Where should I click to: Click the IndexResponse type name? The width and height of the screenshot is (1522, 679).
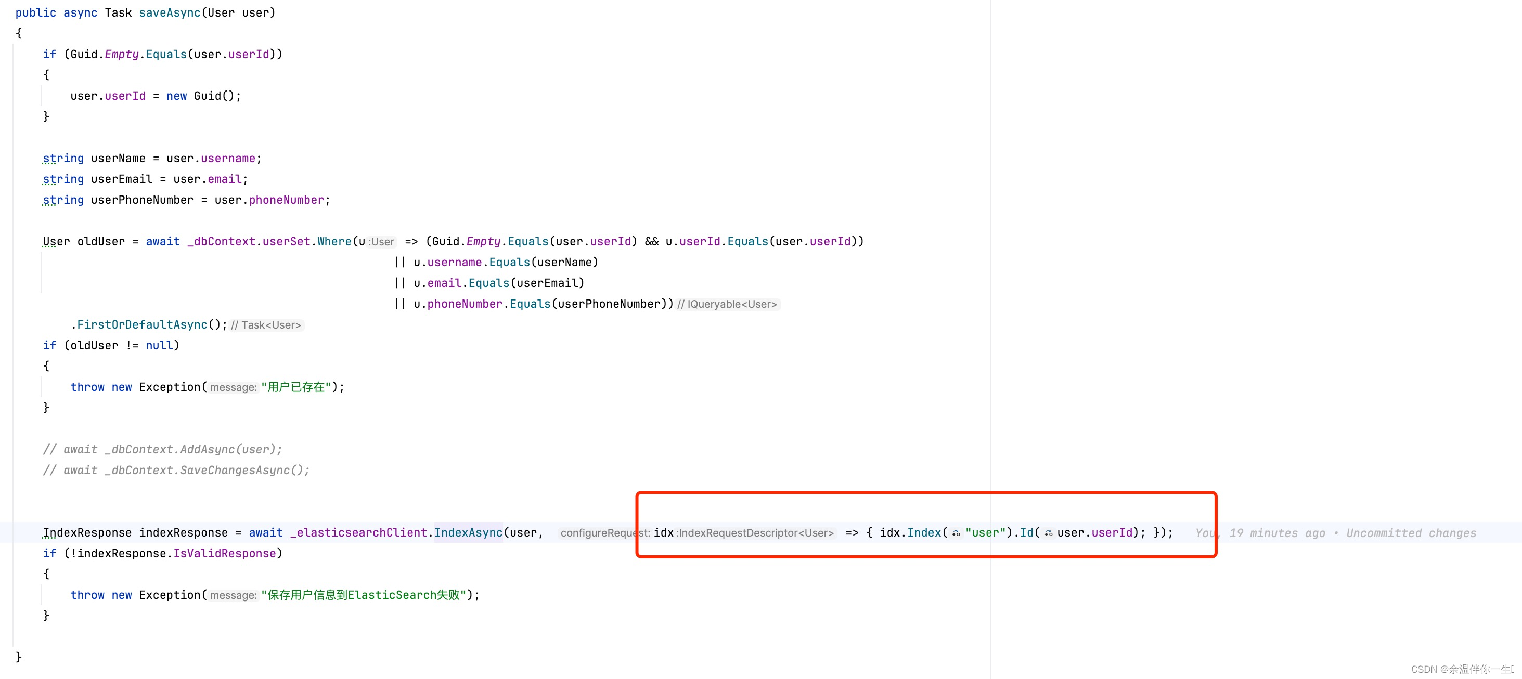tap(87, 532)
